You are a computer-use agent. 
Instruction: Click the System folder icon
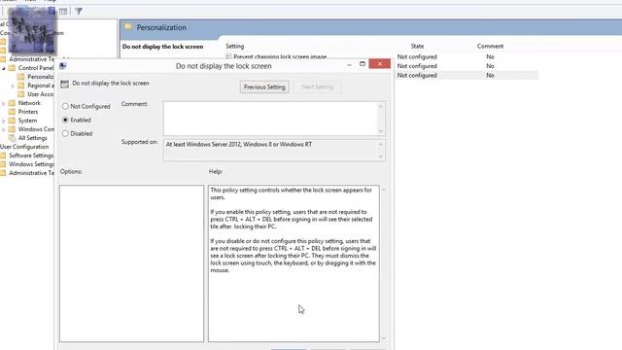pyautogui.click(x=13, y=121)
